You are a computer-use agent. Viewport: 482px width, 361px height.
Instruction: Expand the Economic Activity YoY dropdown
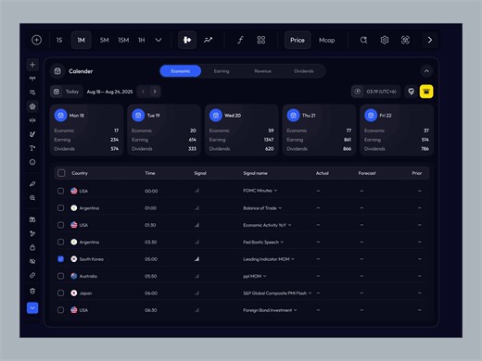coord(290,225)
